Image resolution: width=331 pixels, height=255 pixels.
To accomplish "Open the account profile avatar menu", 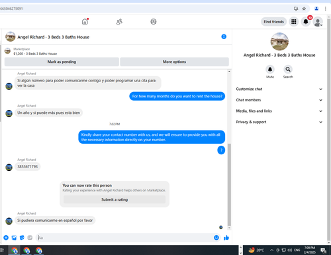I will click(318, 22).
